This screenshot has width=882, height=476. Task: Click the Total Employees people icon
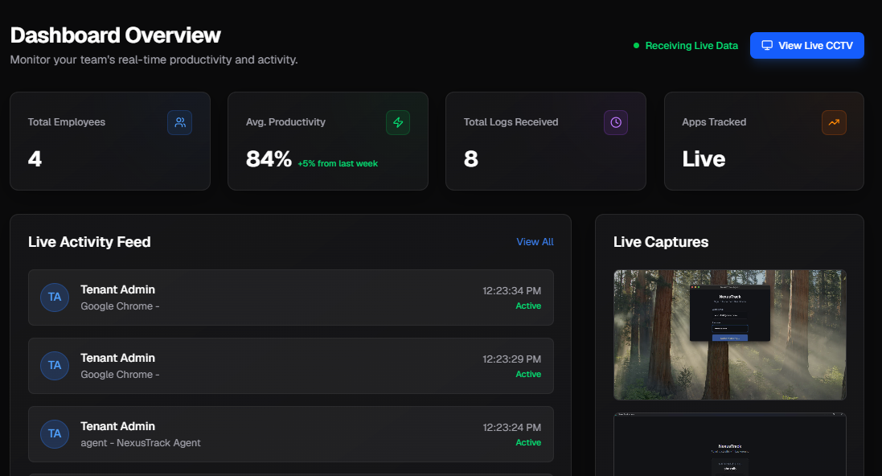point(179,122)
